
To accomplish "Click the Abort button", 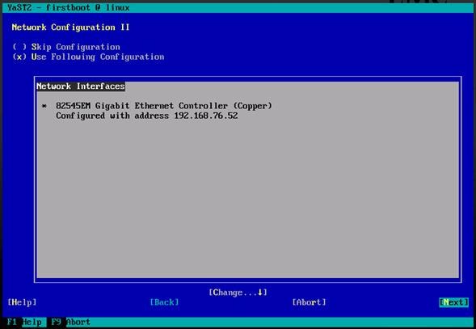I will 309,302.
